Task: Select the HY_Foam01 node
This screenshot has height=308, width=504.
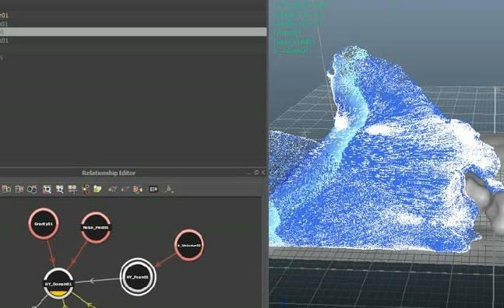Action: point(138,277)
